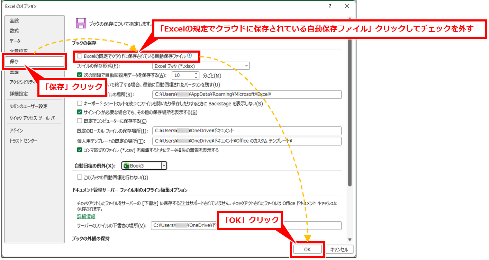Screen dimensions: 489x260
Task: Select 保存 in the options sidebar
Action: 35,62
